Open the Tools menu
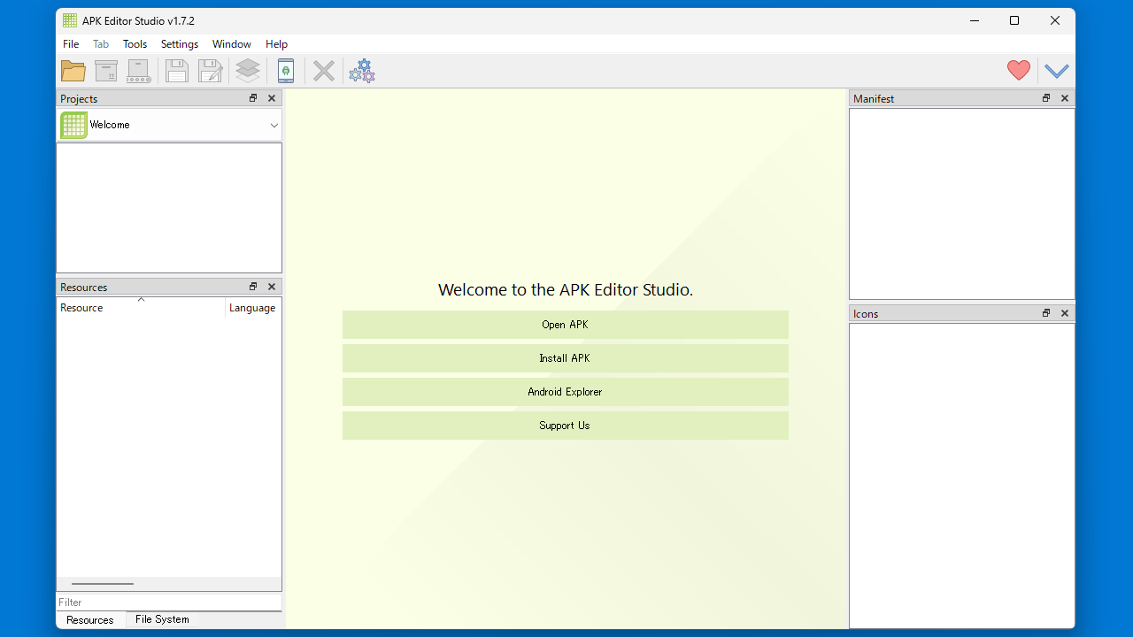Image resolution: width=1133 pixels, height=637 pixels. 135,44
